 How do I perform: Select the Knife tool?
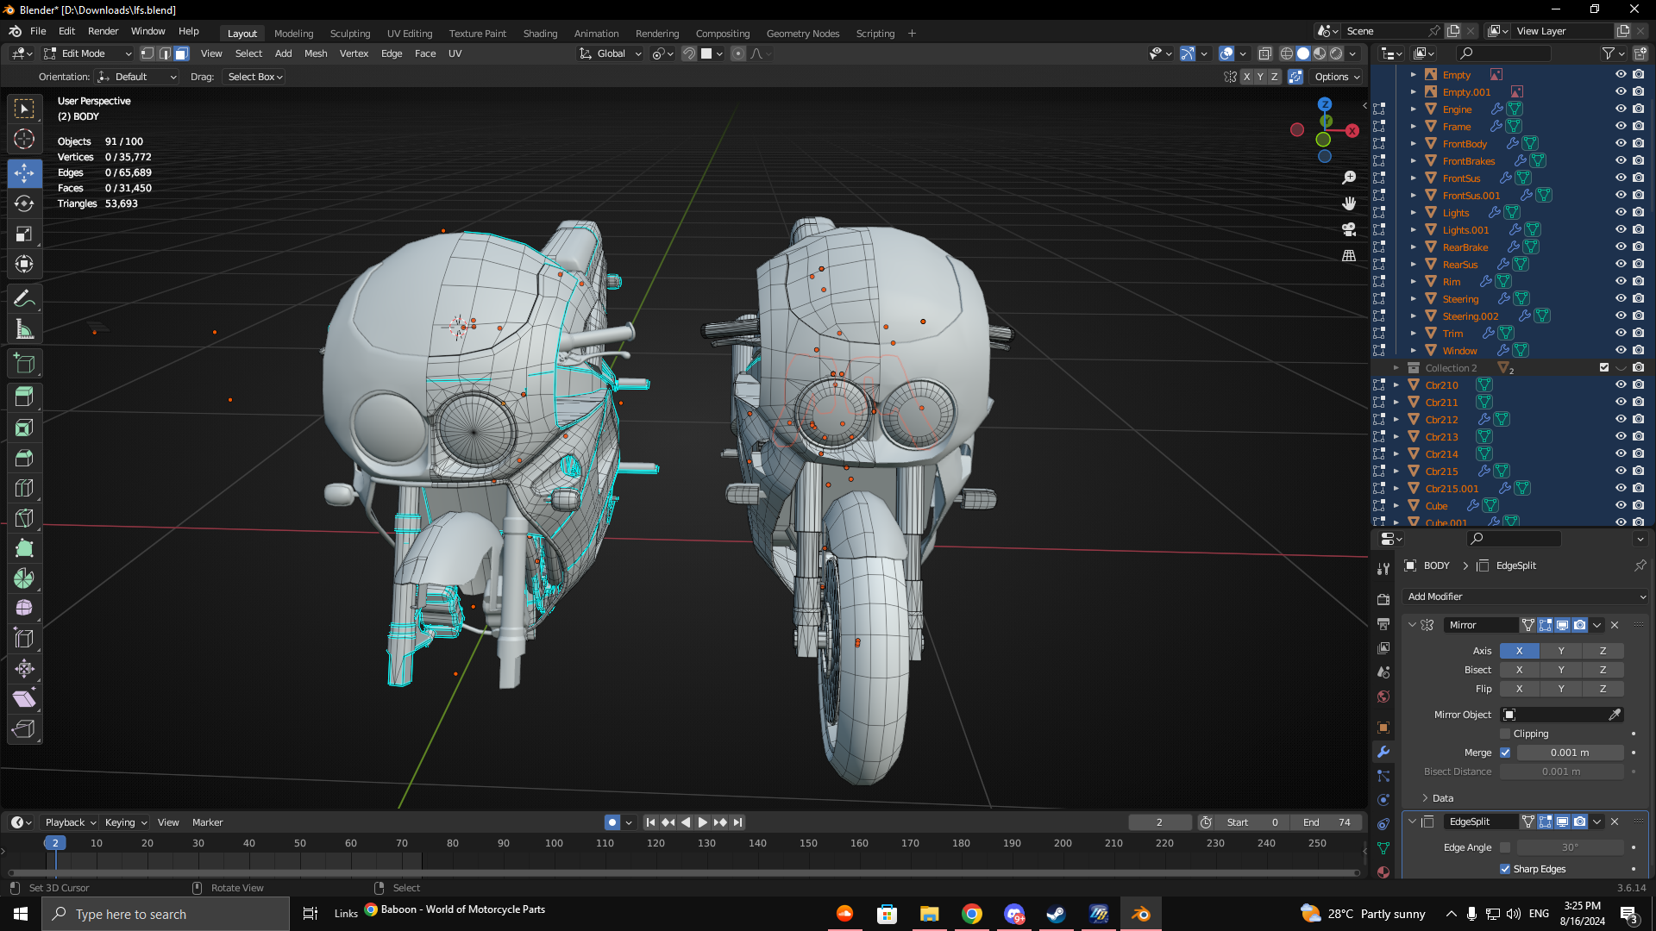pos(24,518)
